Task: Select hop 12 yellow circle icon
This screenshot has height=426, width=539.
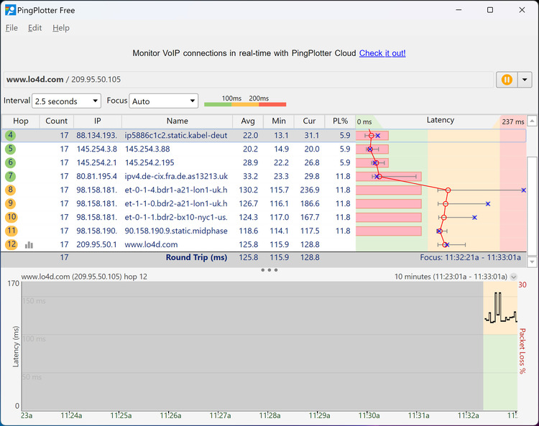Action: (x=11, y=244)
